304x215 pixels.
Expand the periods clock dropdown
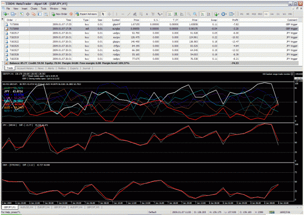pos(226,14)
